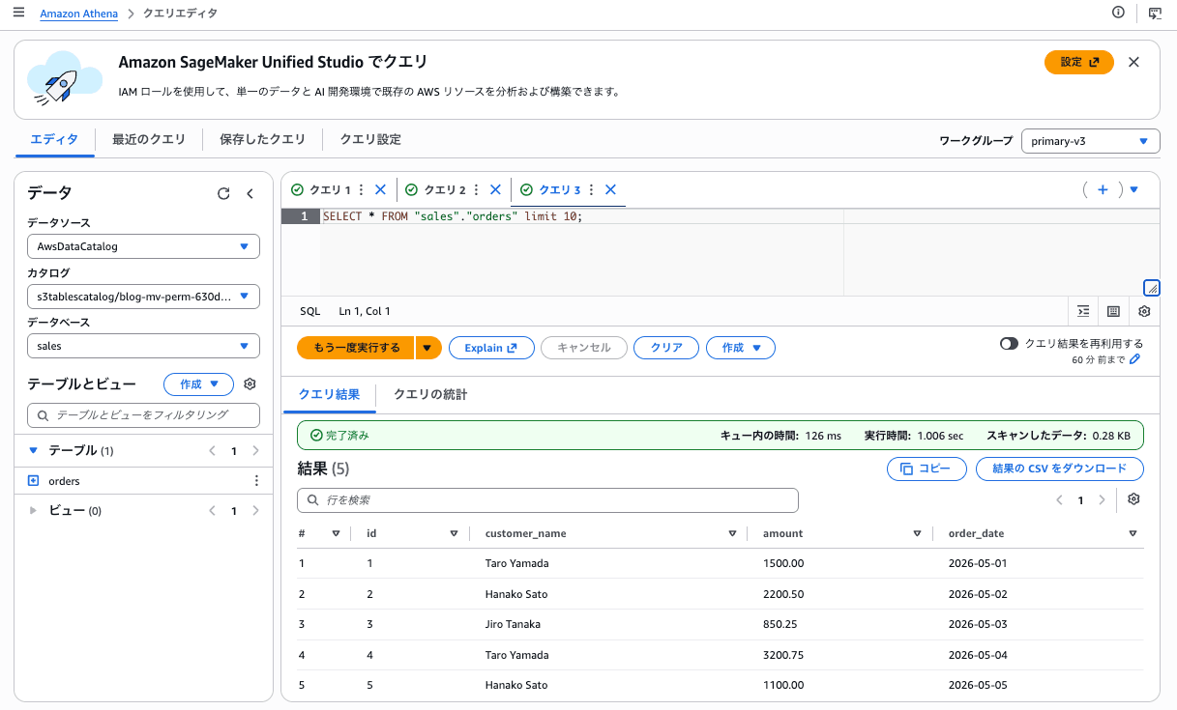Open クエリ 1 tab options menu
This screenshot has height=710, width=1177.
[361, 189]
